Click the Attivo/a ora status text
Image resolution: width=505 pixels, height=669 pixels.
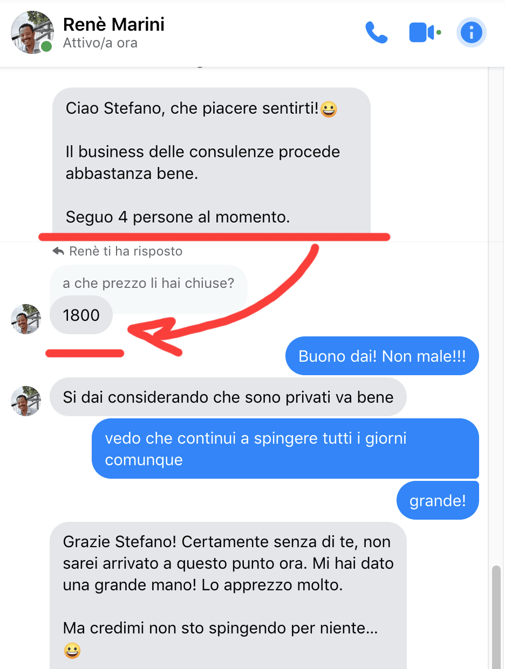100,43
